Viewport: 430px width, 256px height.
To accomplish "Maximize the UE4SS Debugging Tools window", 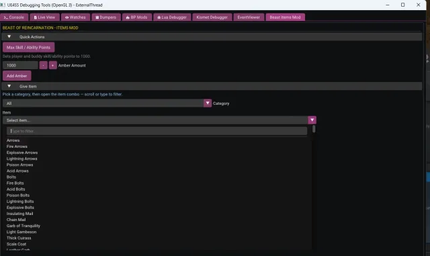I will pos(403,5).
